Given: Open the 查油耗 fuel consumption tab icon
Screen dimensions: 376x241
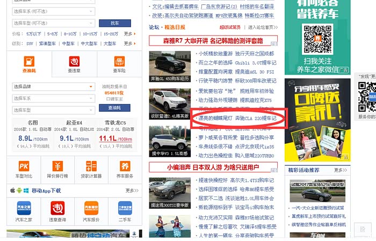Looking at the screenshot, I should (x=29, y=61).
